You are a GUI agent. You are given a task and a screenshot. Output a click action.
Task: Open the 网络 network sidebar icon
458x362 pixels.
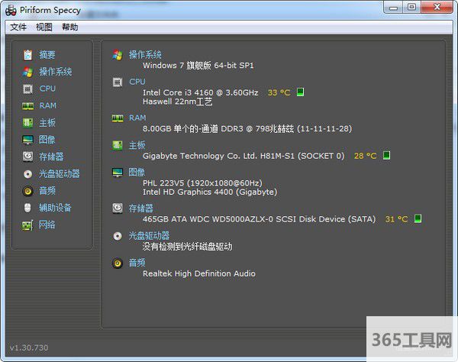click(27, 225)
